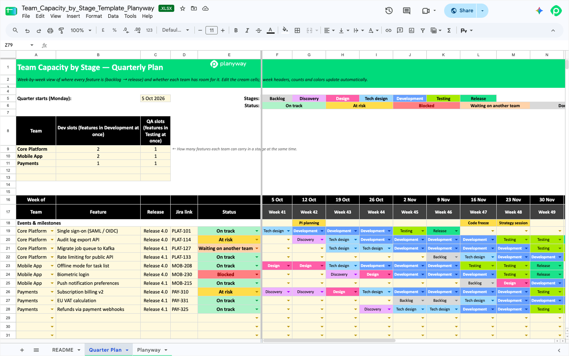Viewport: 569px width, 356px height.
Task: Open the text color picker
Action: (271, 30)
